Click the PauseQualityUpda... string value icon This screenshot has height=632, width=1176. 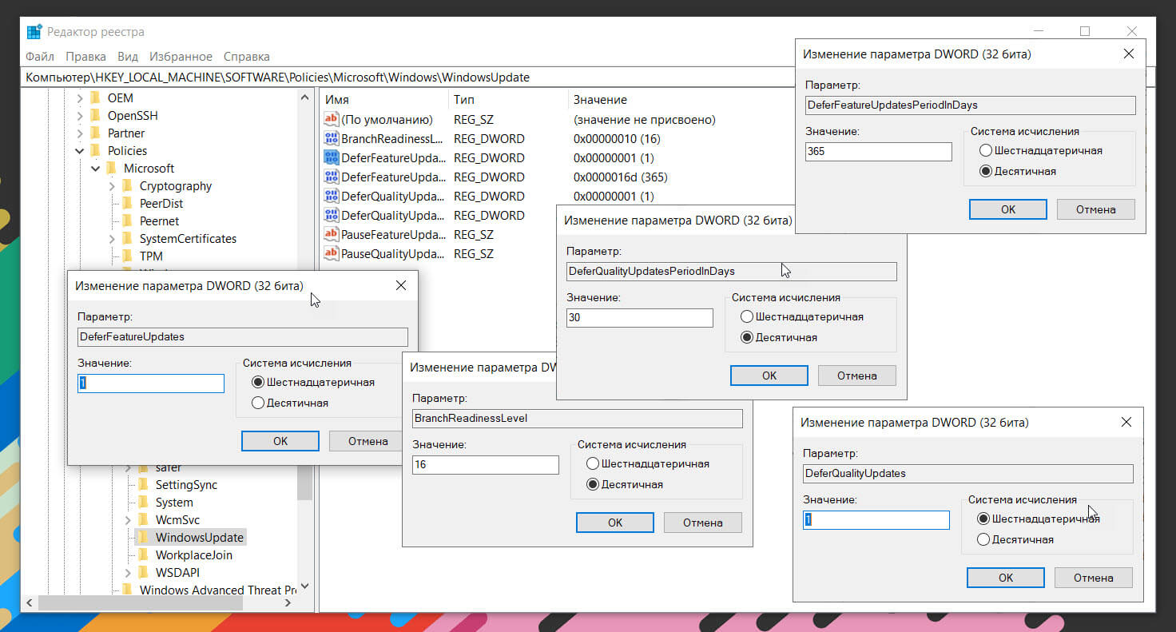click(332, 254)
